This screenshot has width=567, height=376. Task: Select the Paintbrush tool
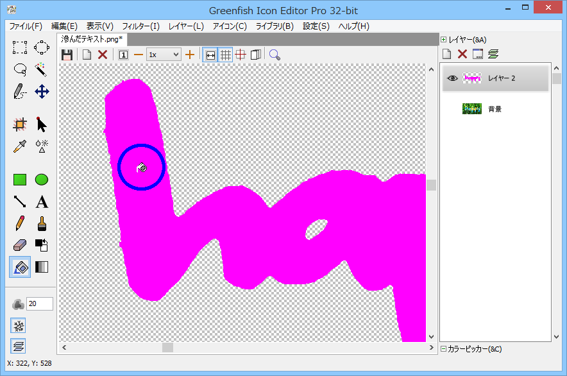click(41, 223)
